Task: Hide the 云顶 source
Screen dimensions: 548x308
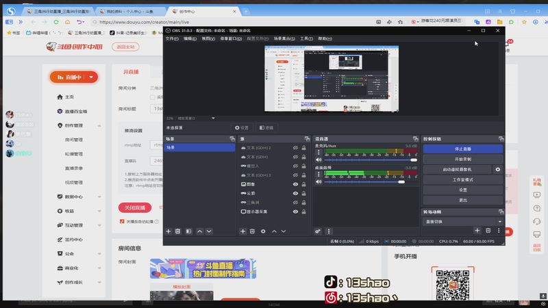Action: [295, 194]
